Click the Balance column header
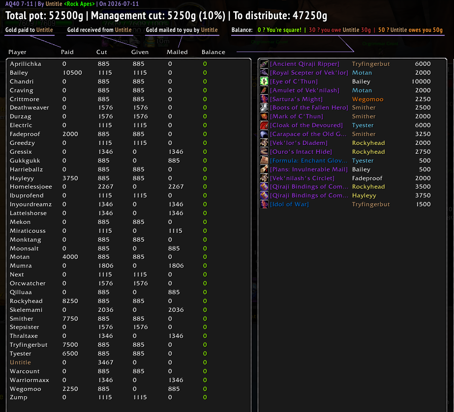The image size is (454, 412). pyautogui.click(x=213, y=52)
